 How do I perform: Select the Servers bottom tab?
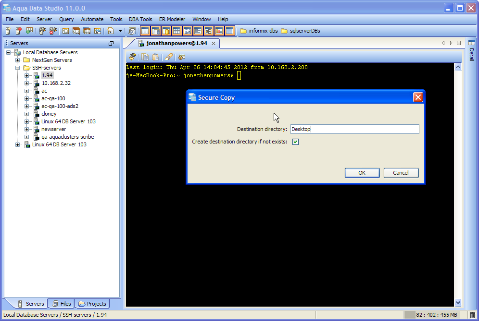(31, 304)
